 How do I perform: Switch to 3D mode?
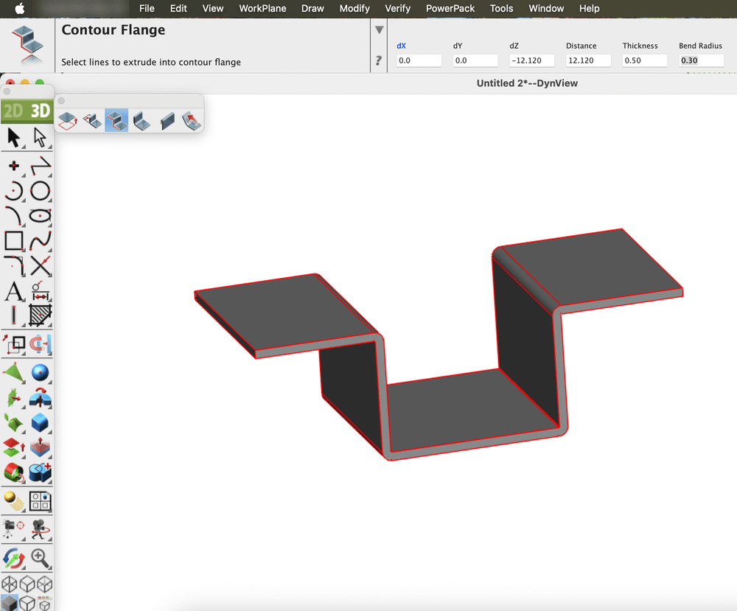click(40, 111)
